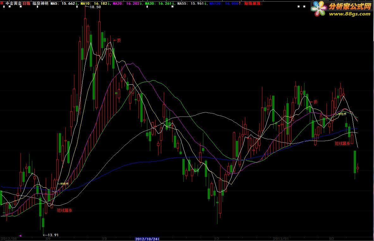This screenshot has height=241, width=374.
Task: Click the red indicator icon before 中金黄金
Action: click(2, 3)
